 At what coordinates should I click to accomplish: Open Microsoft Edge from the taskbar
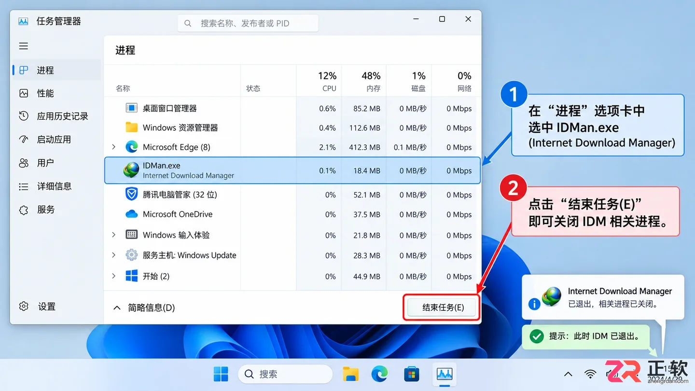click(x=380, y=374)
